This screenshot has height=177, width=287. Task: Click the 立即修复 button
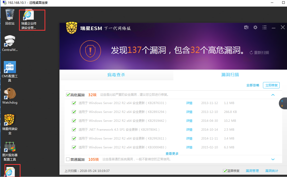coord(271,85)
